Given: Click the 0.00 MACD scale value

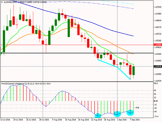Looking at the screenshot, I should click(x=156, y=101).
